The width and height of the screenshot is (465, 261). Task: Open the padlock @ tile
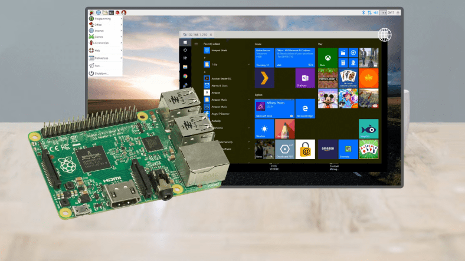point(305,150)
